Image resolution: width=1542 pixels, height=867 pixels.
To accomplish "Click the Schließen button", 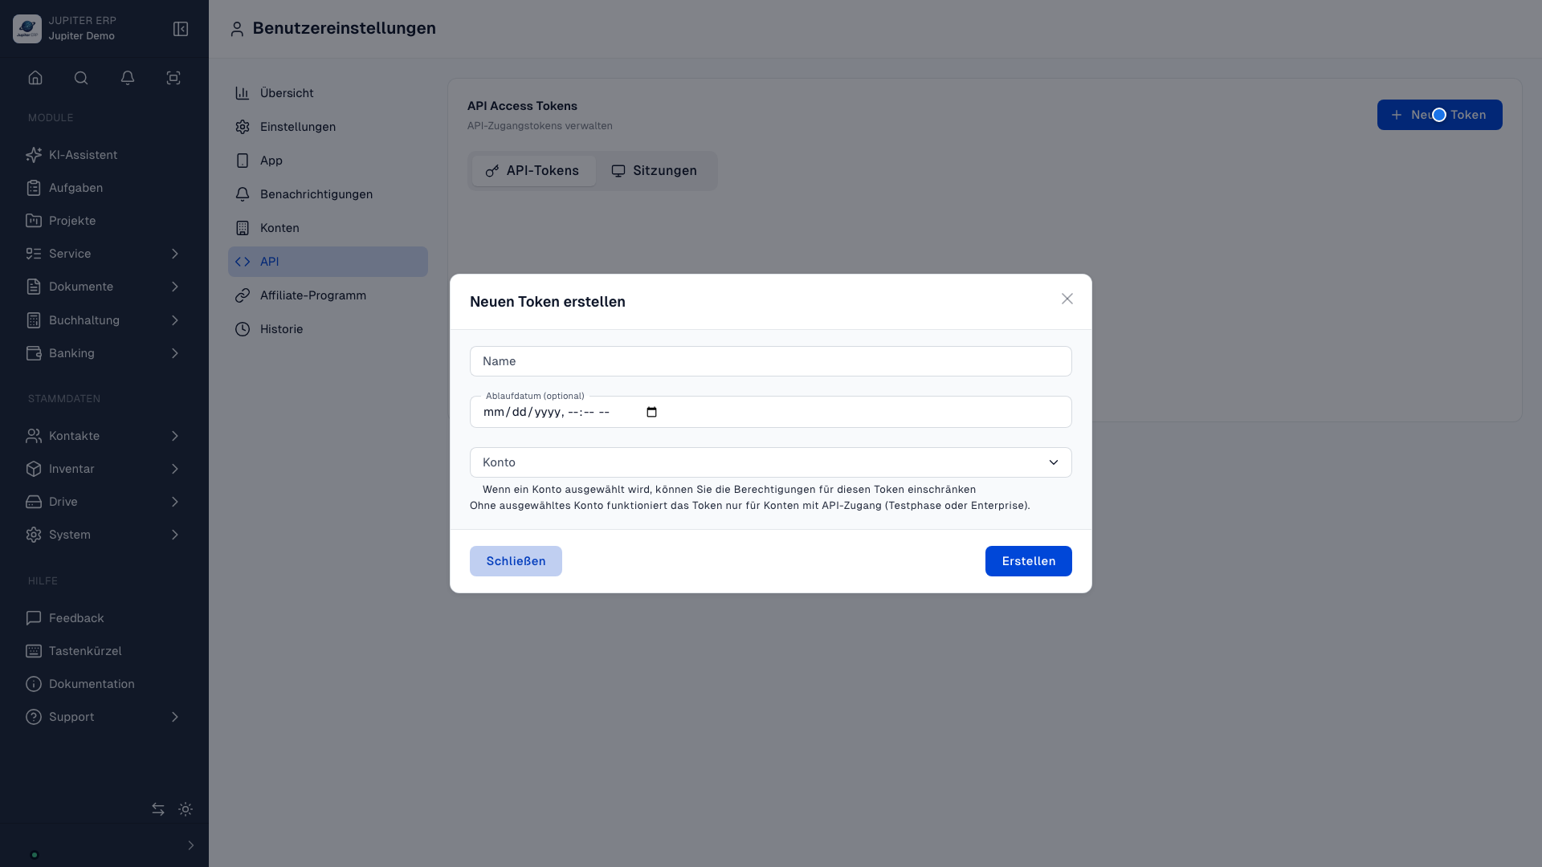I will [x=516, y=561].
